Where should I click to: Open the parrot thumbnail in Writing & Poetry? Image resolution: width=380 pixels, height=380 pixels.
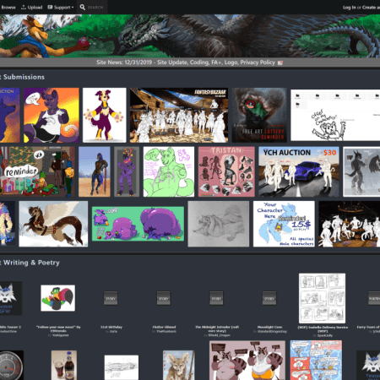[57, 298]
